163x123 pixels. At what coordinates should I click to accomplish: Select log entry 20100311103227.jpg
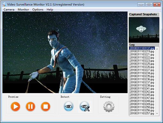142,70
